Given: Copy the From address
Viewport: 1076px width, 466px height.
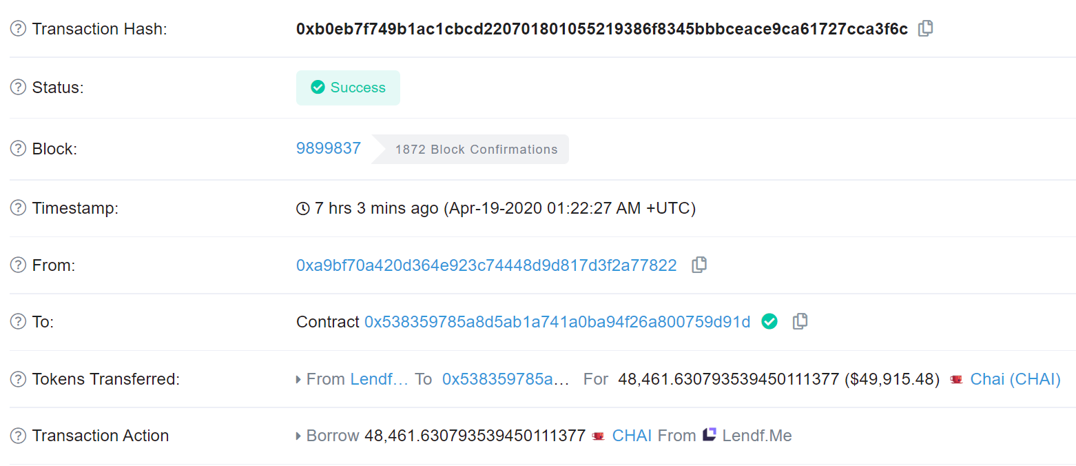Looking at the screenshot, I should click(699, 265).
